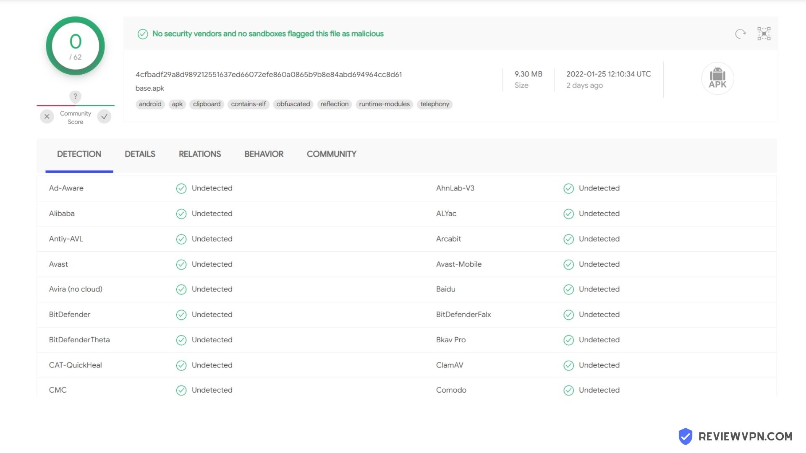
Task: Select the BEHAVIOR tab
Action: click(x=264, y=154)
